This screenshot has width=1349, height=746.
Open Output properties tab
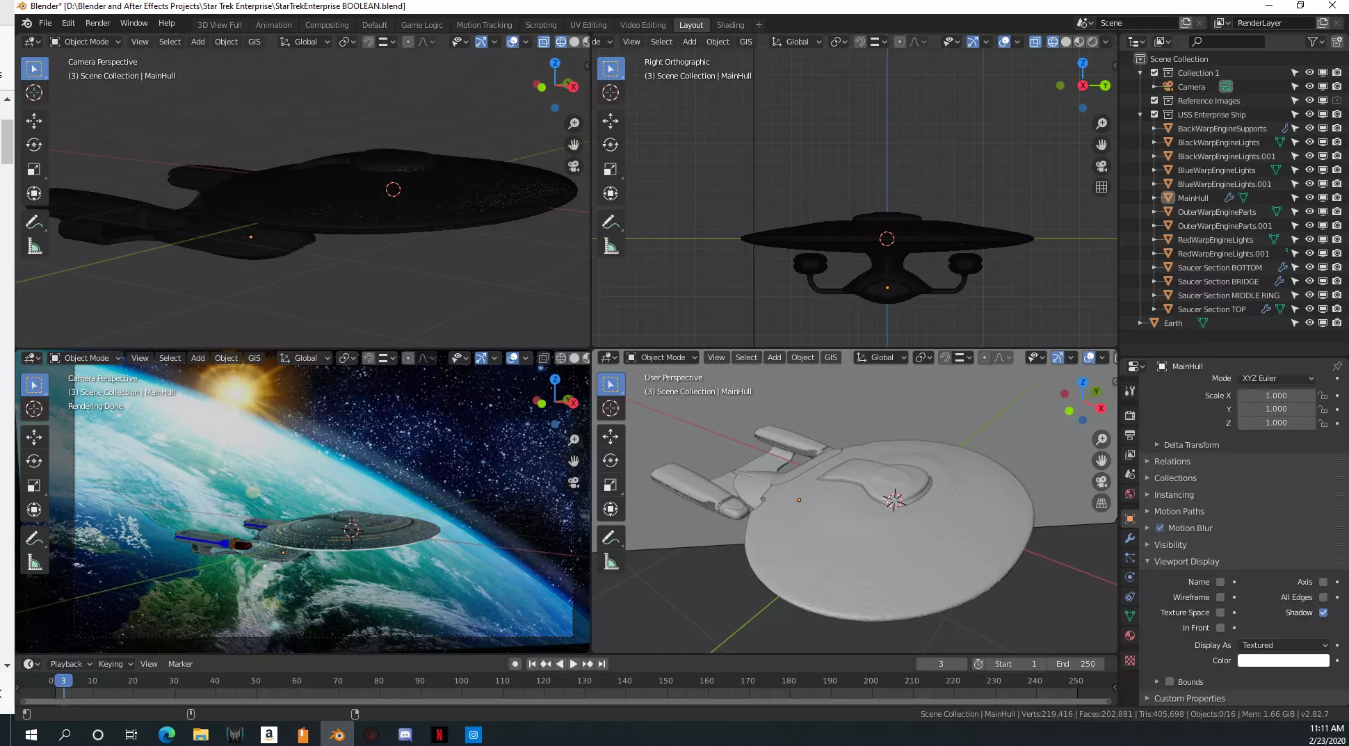[x=1130, y=435]
